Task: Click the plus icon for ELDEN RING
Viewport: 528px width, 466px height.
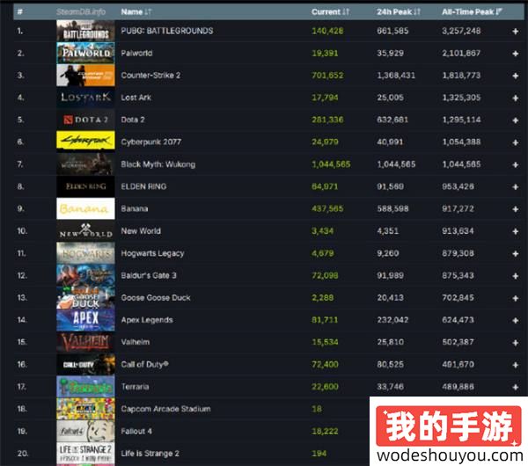Action: (515, 186)
